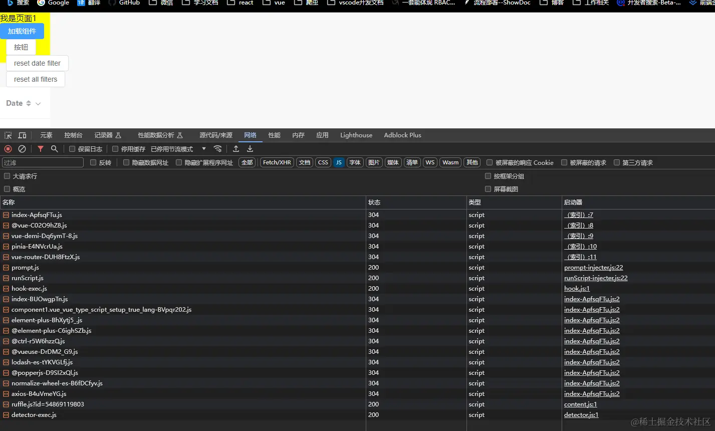The width and height of the screenshot is (715, 431).
Task: Toggle 第三方请求 checkbox
Action: coord(617,162)
